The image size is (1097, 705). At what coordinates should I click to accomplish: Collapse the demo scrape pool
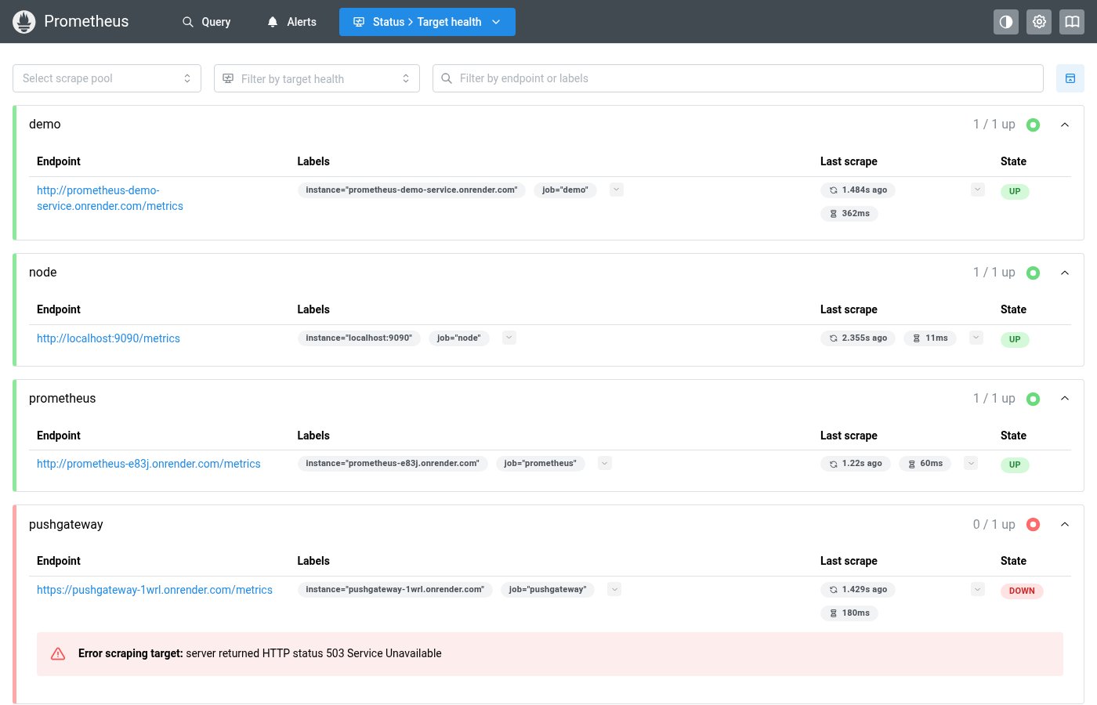click(1065, 125)
